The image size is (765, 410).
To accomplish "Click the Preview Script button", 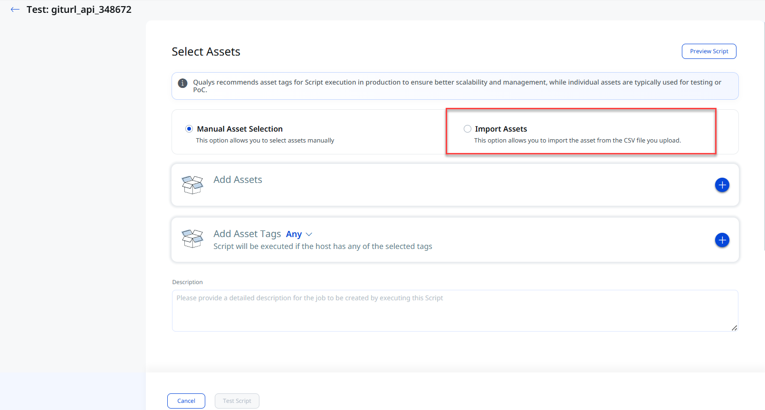I will point(709,51).
